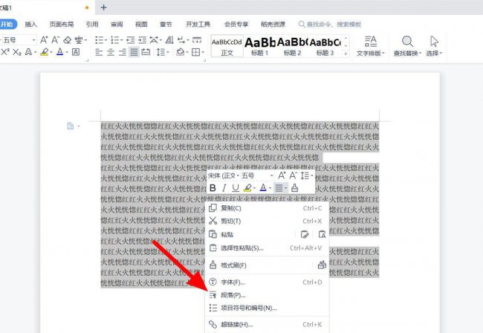This screenshot has width=483, height=333.
Task: Expand the styles gallery more arrow
Action: [346, 54]
